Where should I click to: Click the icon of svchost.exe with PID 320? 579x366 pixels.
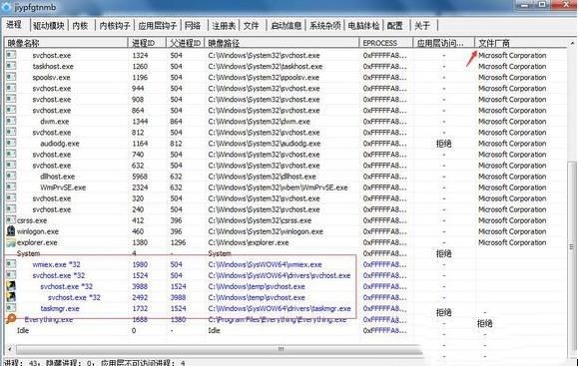(11, 198)
